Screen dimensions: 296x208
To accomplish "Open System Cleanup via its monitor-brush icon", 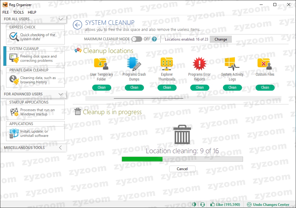I will tap(14, 58).
